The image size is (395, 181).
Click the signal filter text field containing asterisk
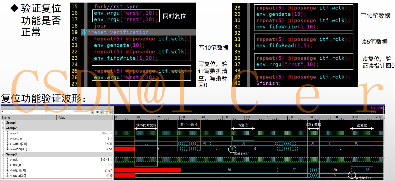[46, 112]
